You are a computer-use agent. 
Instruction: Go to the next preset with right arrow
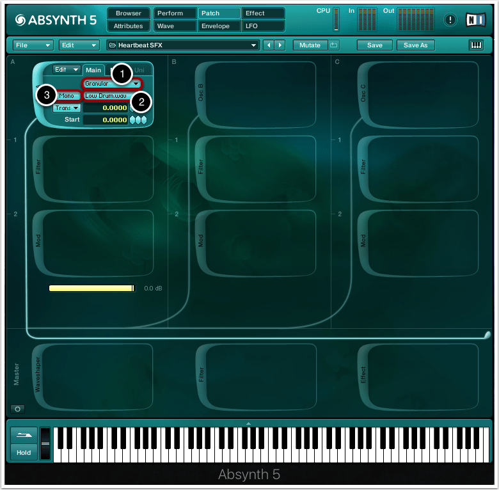(x=280, y=45)
